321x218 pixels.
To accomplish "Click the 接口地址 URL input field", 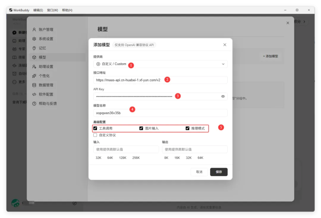I will coord(160,80).
